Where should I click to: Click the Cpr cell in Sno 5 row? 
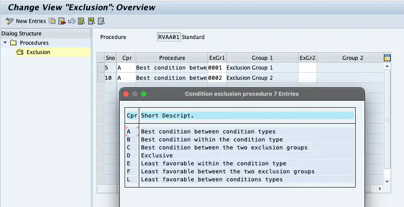126,68
